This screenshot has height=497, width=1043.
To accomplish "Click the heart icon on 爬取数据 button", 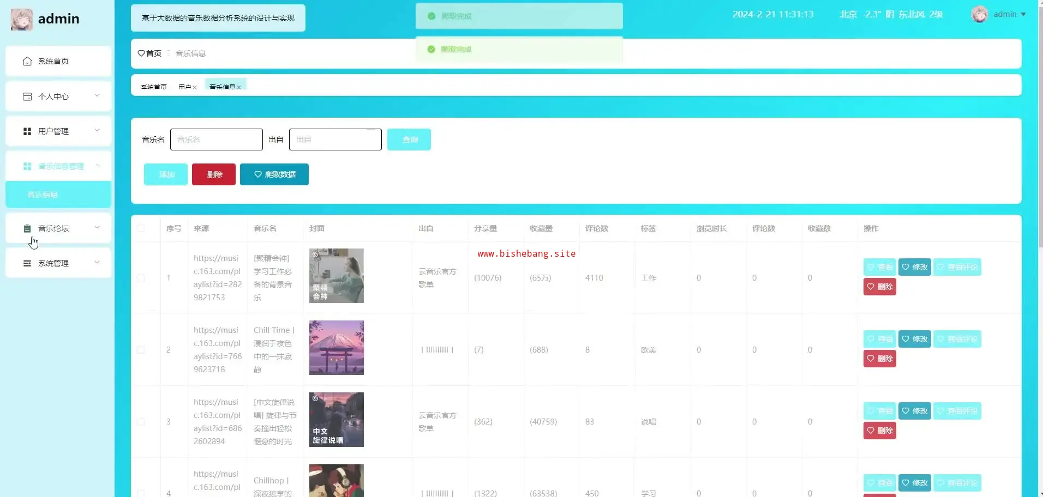I will [258, 174].
